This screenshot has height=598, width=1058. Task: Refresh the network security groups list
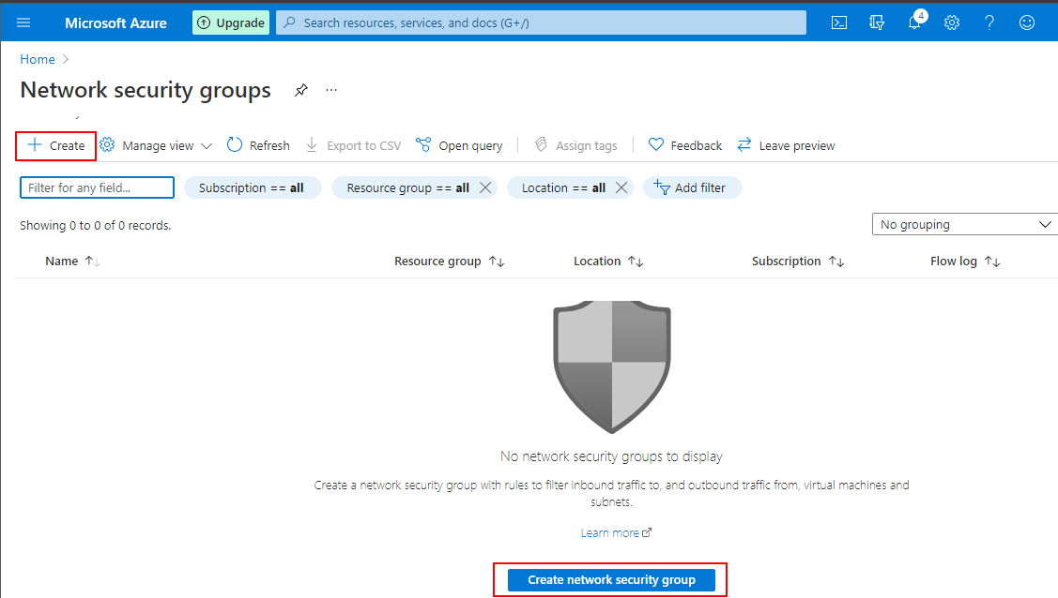pyautogui.click(x=257, y=144)
